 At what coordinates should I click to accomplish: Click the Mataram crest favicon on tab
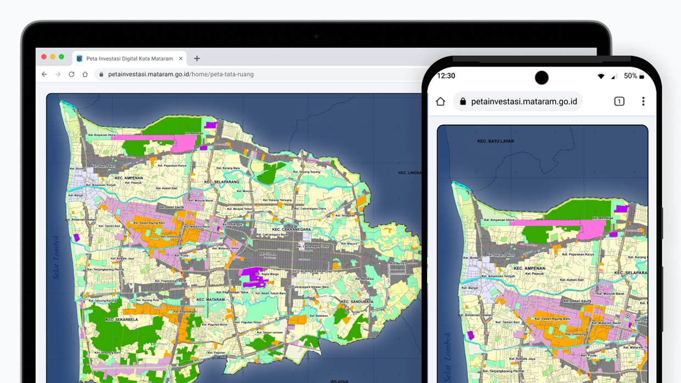pos(79,58)
